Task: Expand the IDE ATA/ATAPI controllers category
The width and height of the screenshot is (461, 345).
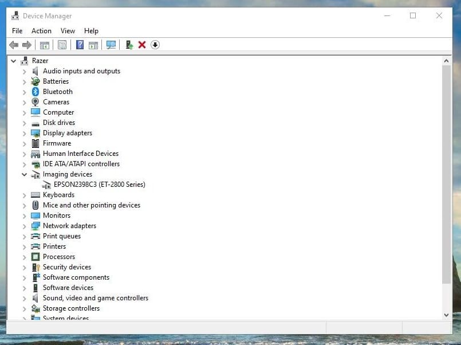Action: point(25,164)
